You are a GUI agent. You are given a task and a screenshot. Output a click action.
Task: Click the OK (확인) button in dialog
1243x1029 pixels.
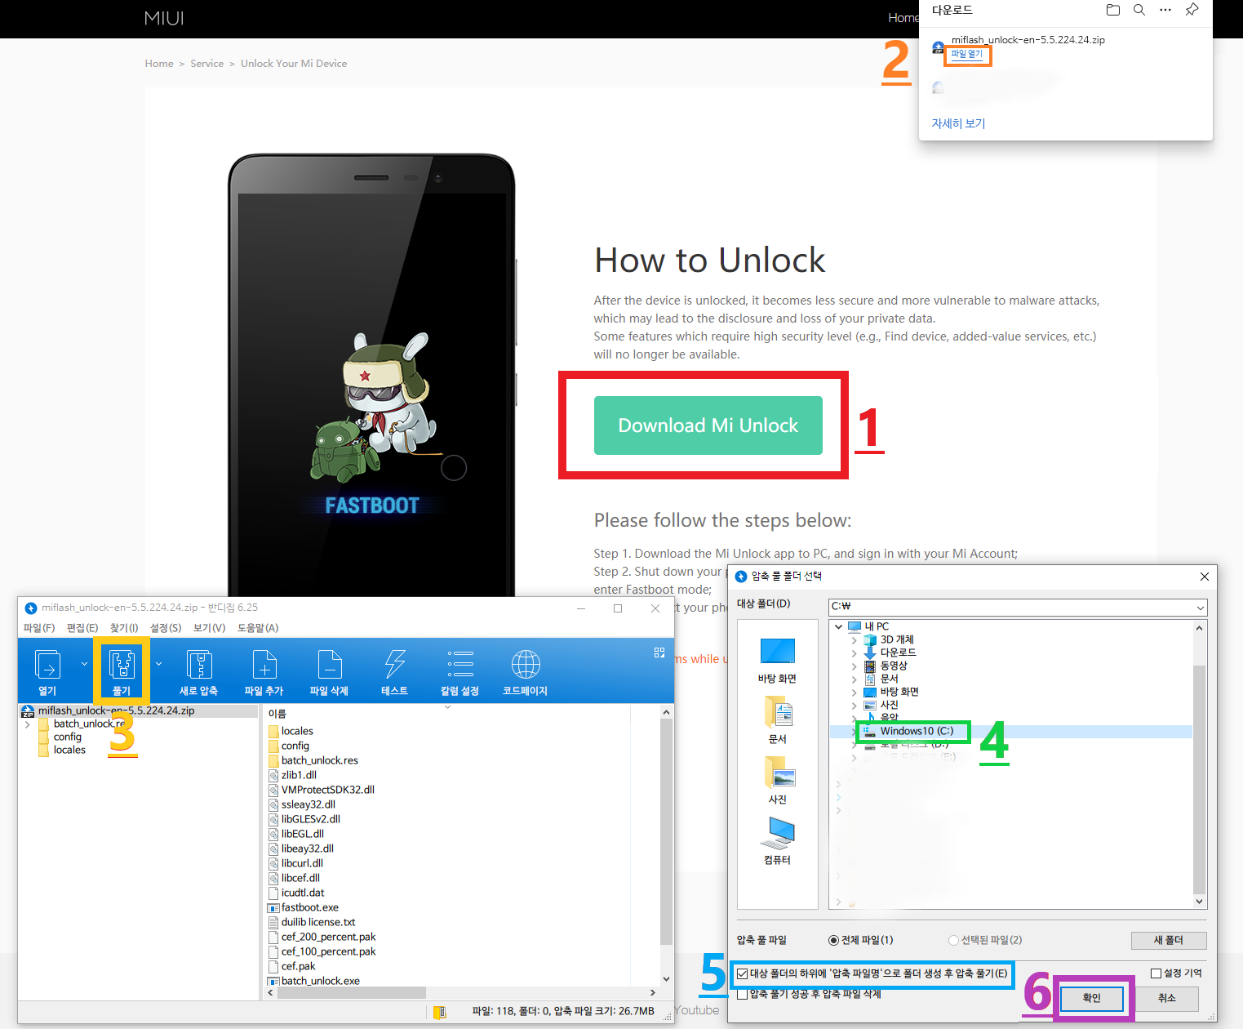tap(1091, 998)
